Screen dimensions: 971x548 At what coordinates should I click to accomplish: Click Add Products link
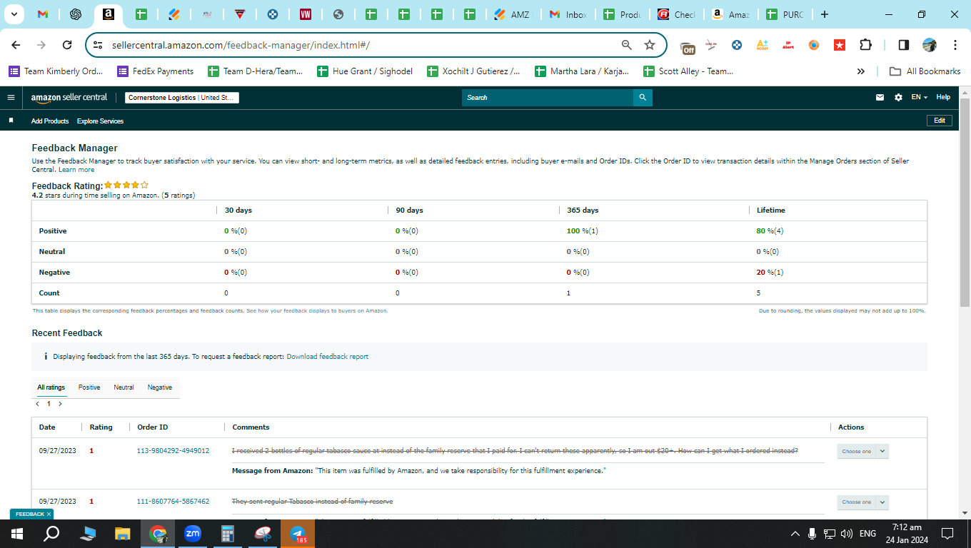coord(50,121)
